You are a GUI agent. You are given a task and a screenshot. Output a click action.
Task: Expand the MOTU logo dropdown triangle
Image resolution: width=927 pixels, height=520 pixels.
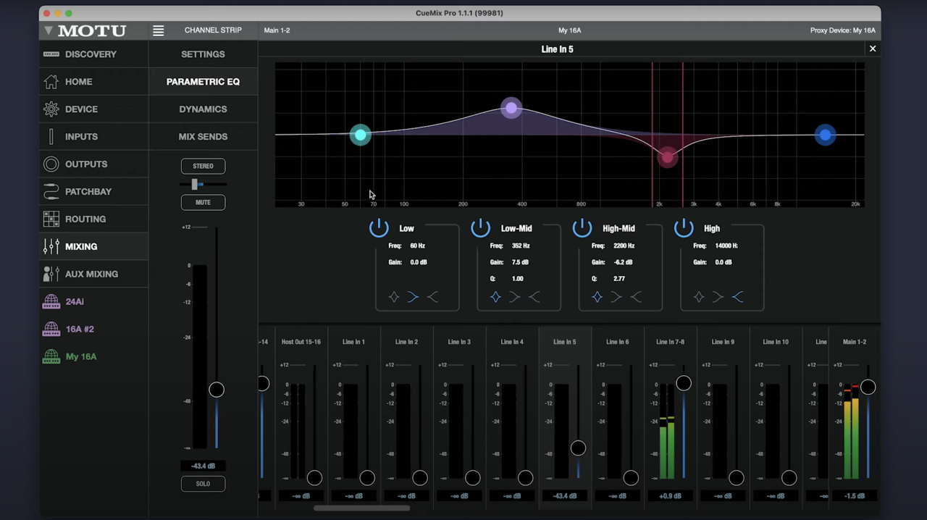point(49,30)
